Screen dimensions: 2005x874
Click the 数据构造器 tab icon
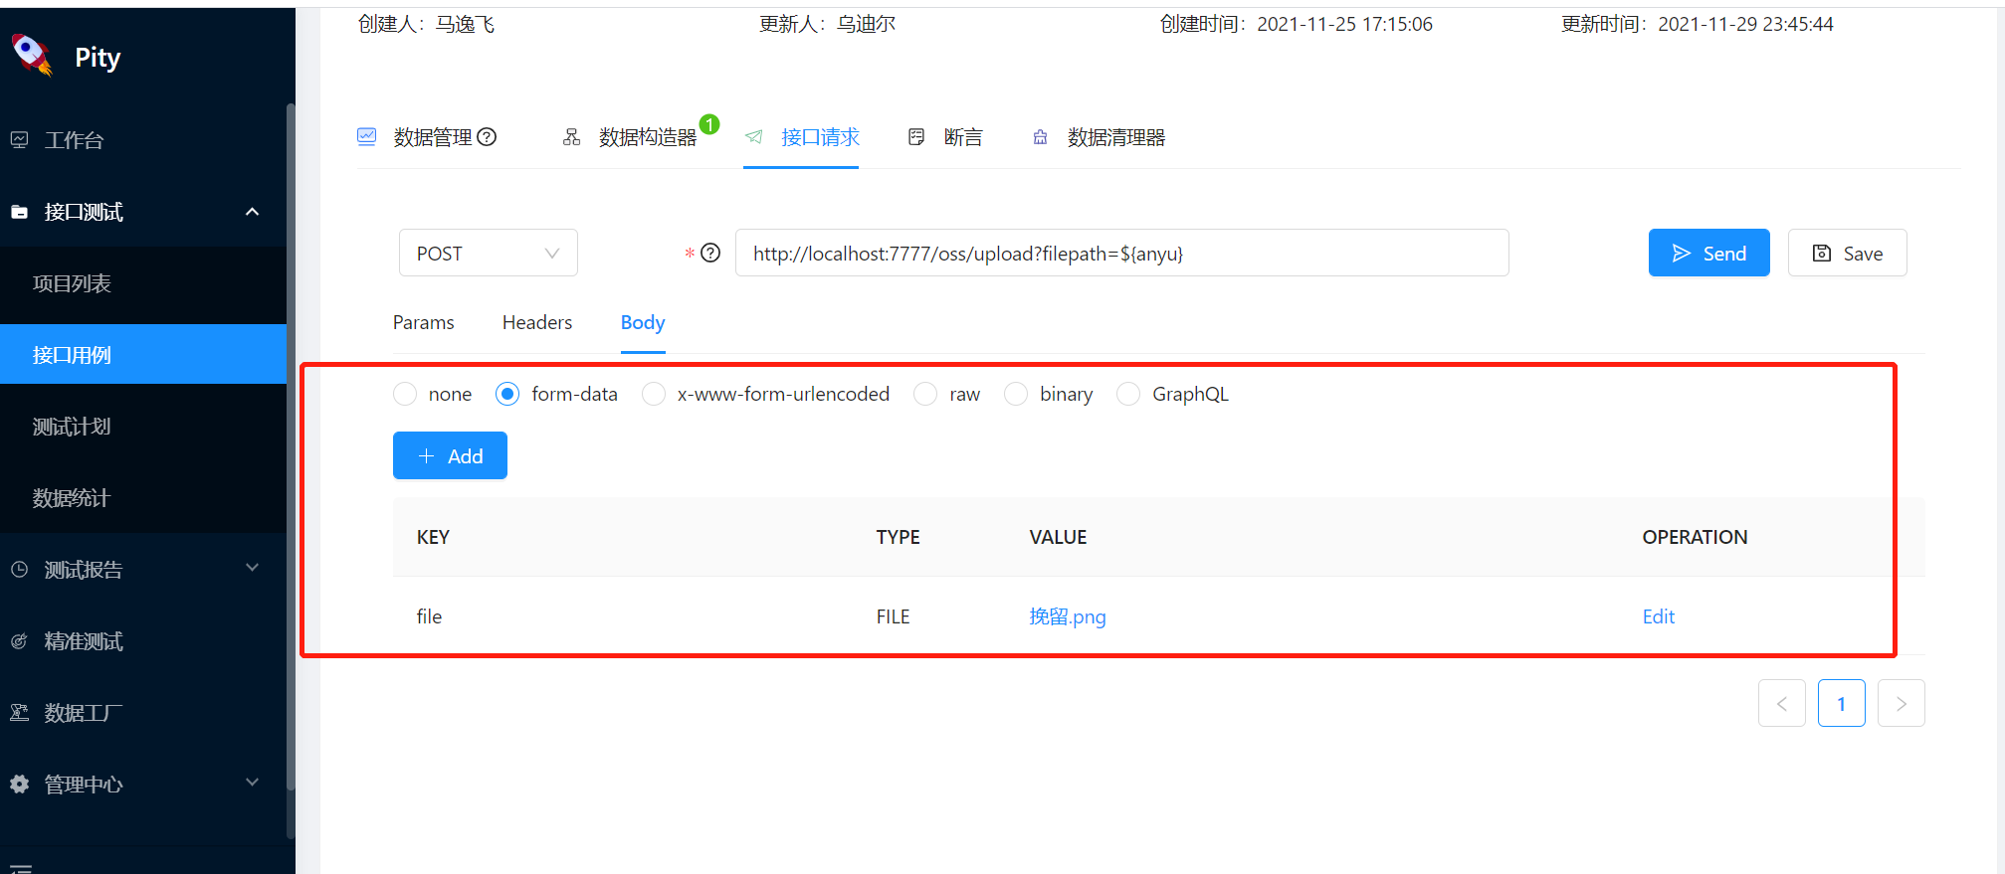point(571,137)
